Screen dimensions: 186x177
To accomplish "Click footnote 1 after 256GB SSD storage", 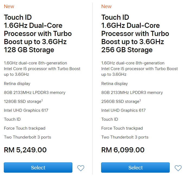I will 140,100.
